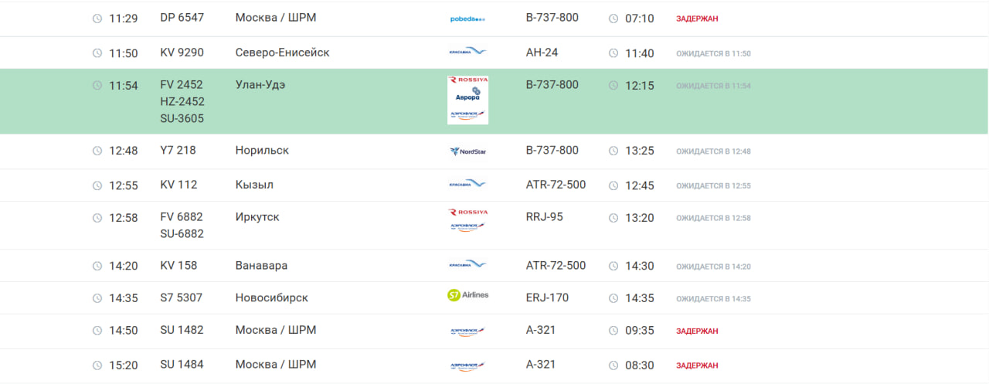The image size is (989, 384).
Task: Click Aeroflot logo for flight SU 1482
Action: point(467,331)
